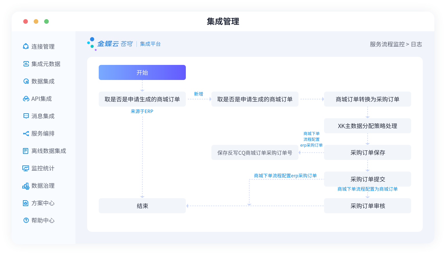Select the 商城订单转换为采购订单 node
The image size is (446, 255).
[367, 99]
